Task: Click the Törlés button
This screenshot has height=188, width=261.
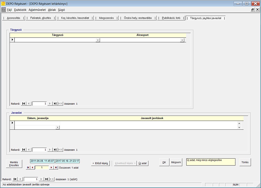Action: (245, 162)
